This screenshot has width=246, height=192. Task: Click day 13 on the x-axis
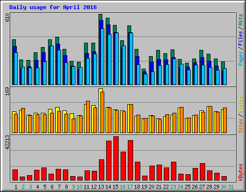101,187
